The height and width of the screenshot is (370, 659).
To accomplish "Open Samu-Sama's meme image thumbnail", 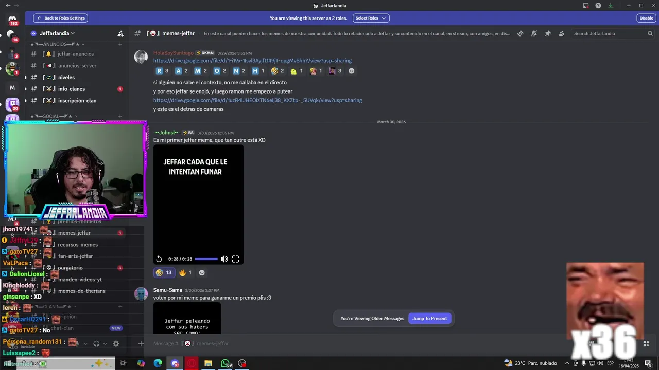I will 187,318.
